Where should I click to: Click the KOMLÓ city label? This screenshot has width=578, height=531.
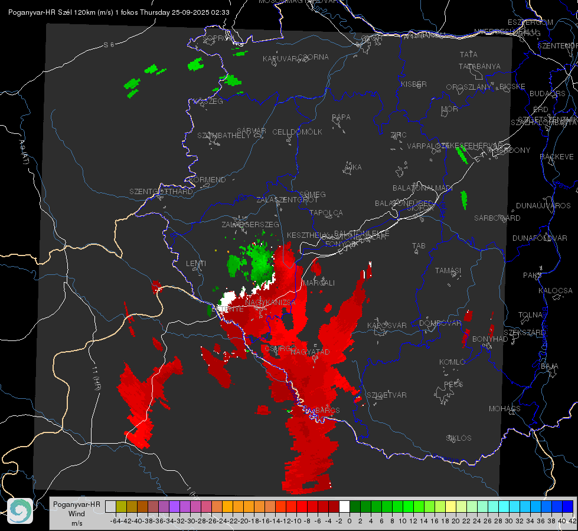452,362
